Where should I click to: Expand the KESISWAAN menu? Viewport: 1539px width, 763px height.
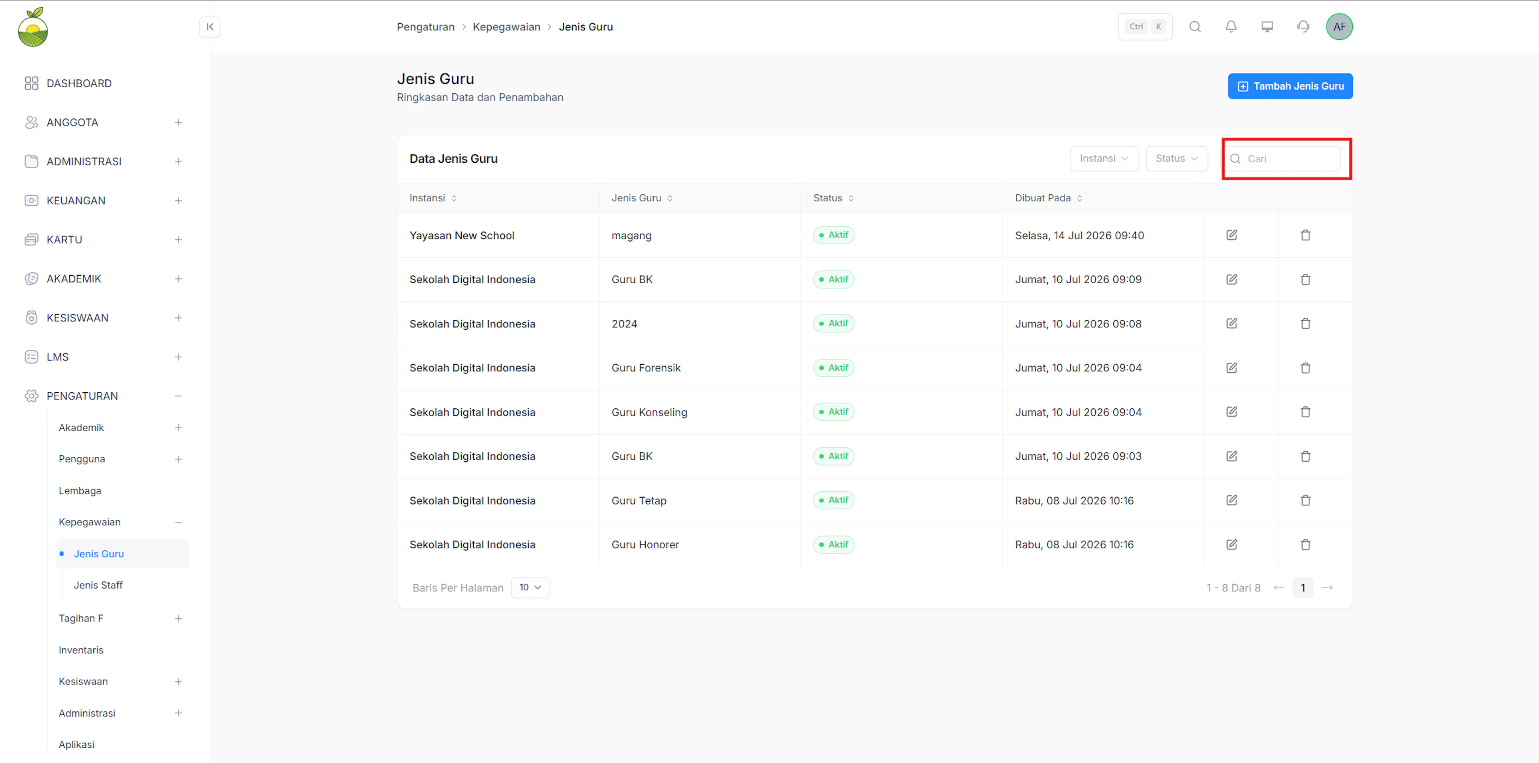(x=178, y=318)
